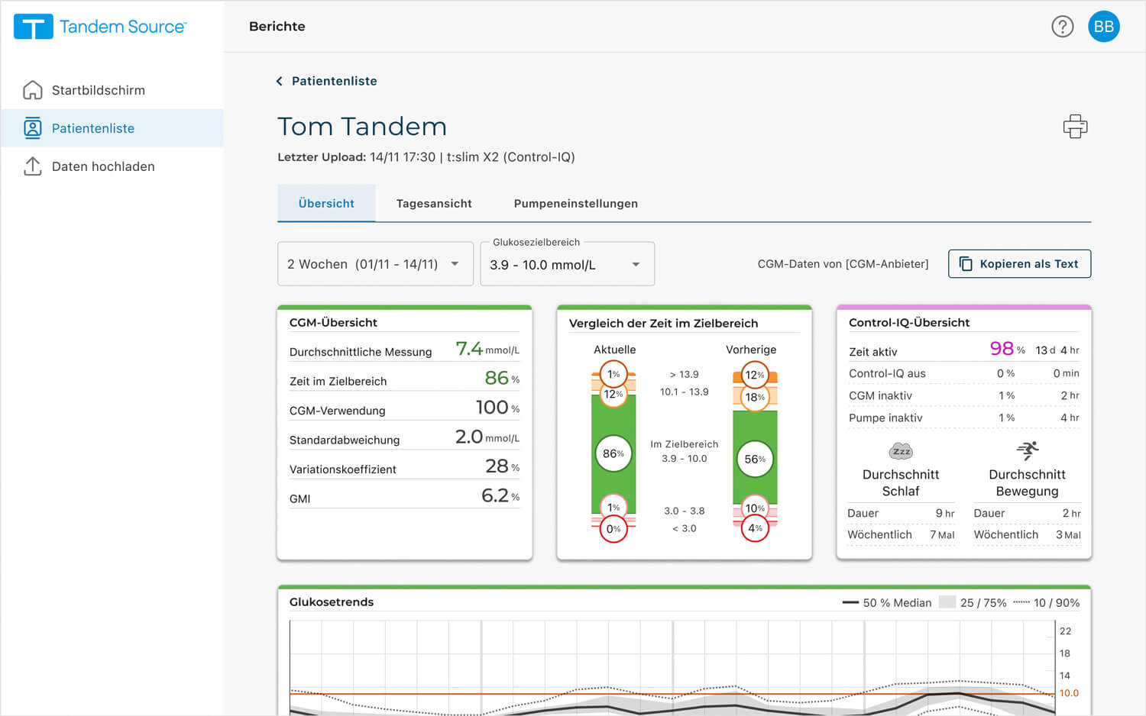Open the Pumpeneinstellungen tab
The height and width of the screenshot is (716, 1146).
point(576,203)
